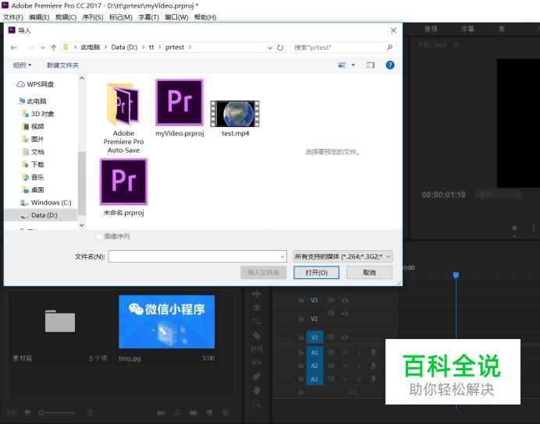
Task: Open the 字幕(T) menu in the menu bar
Action: (x=148, y=17)
